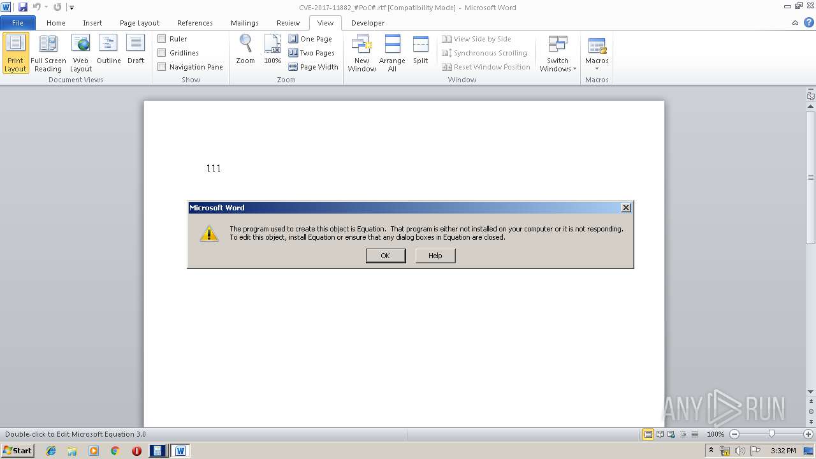This screenshot has width=816, height=459.
Task: Toggle status bar Print Layout button
Action: click(x=648, y=434)
